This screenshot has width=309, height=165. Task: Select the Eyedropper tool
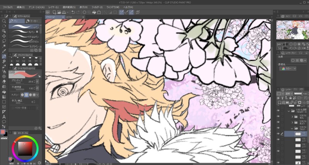(x=4, y=51)
